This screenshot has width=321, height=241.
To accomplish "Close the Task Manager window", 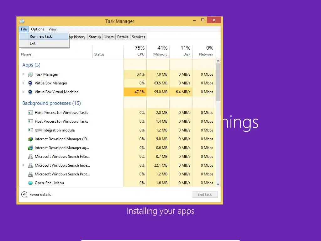I will 214,20.
